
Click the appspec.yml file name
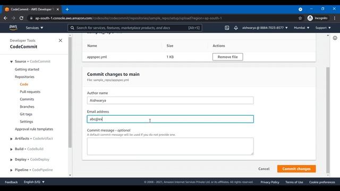click(97, 57)
